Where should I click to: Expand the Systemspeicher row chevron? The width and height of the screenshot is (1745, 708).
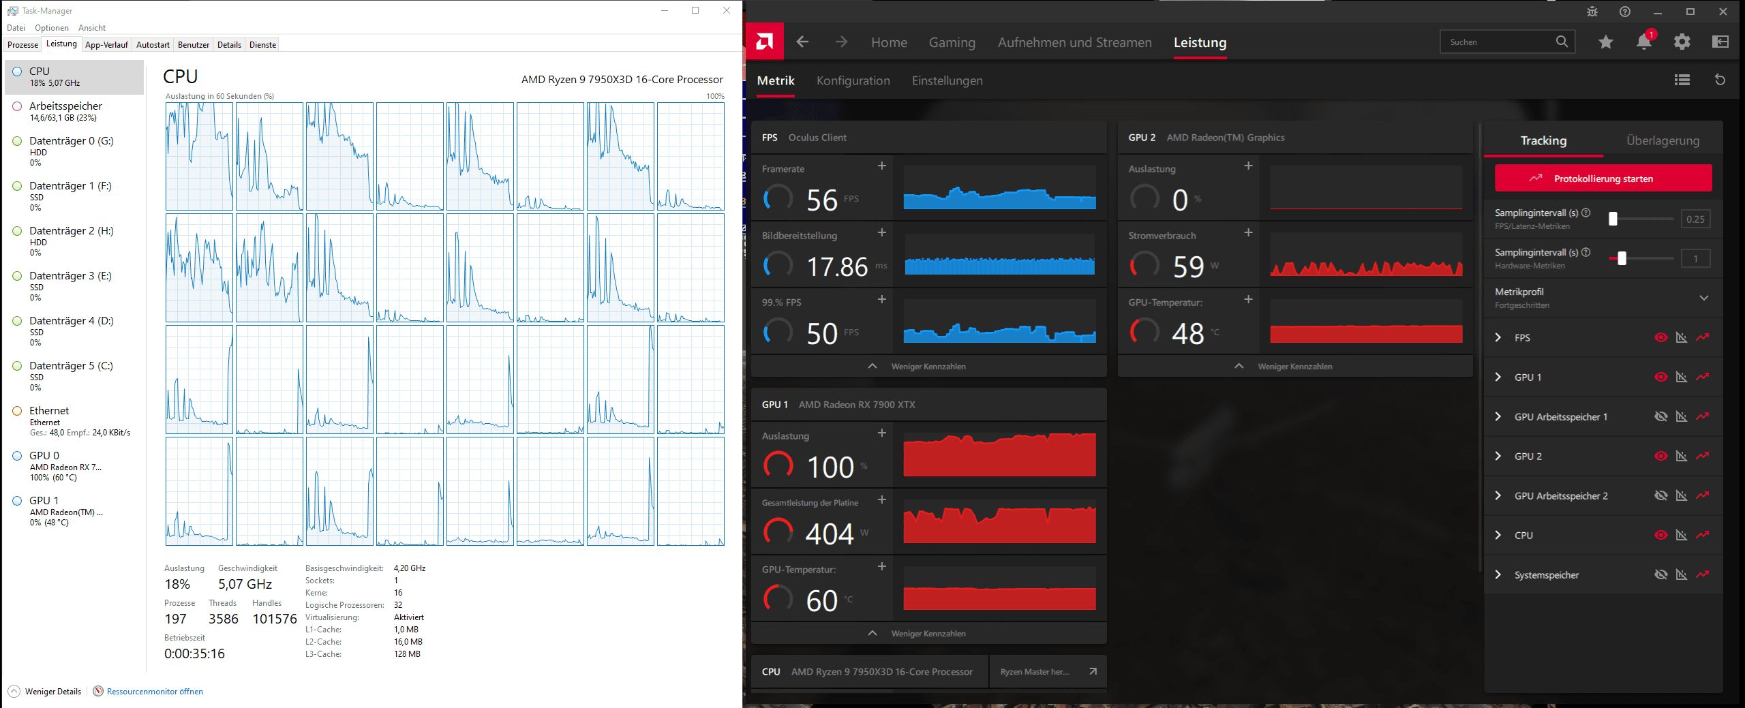(x=1498, y=574)
